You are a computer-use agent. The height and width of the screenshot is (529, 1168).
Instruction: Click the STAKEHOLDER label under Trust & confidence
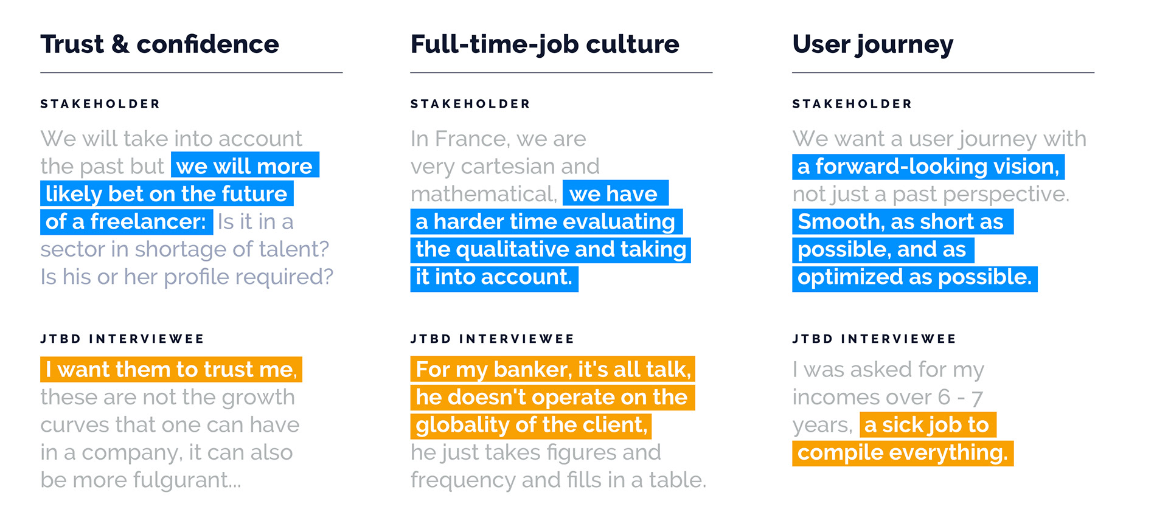100,104
